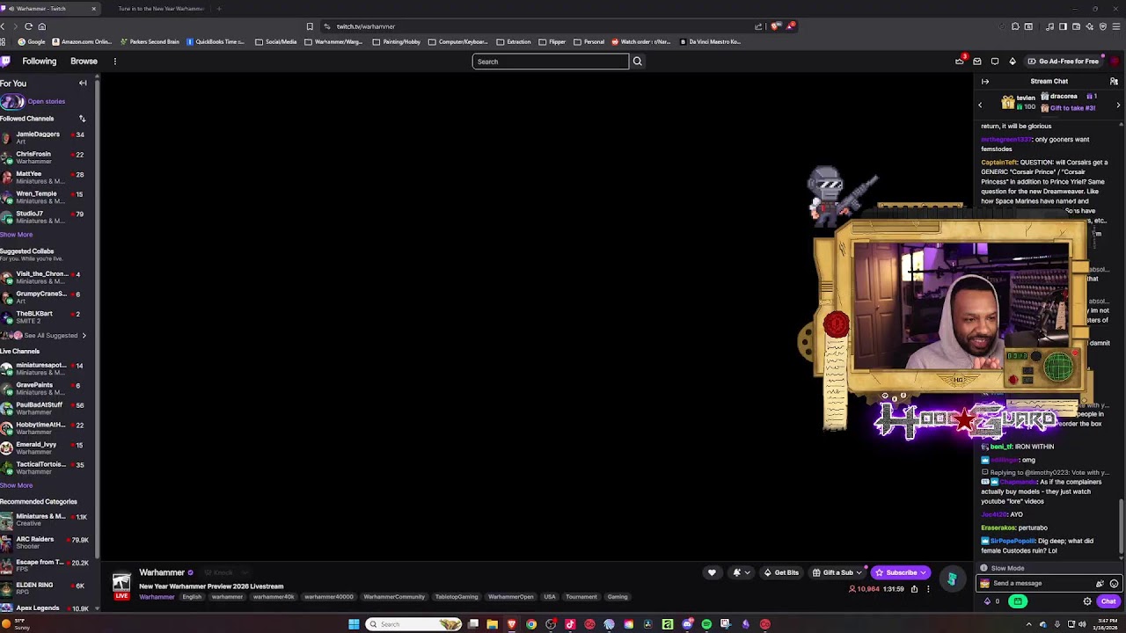
Task: Click the Get Bits button
Action: click(x=781, y=572)
